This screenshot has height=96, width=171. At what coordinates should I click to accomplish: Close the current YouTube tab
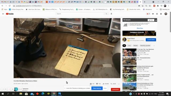tap(140, 2)
